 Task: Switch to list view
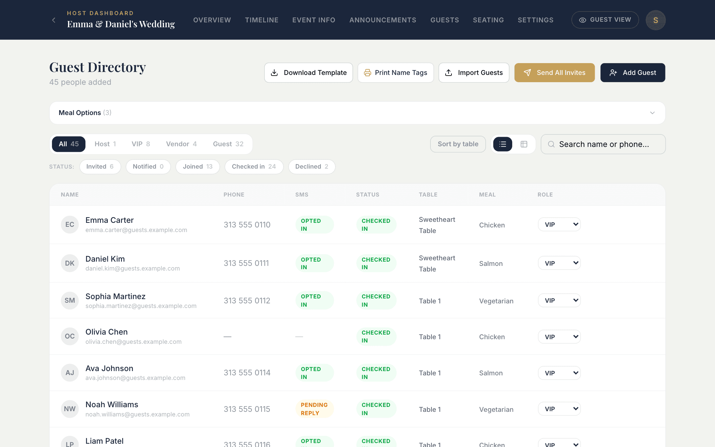(x=502, y=144)
